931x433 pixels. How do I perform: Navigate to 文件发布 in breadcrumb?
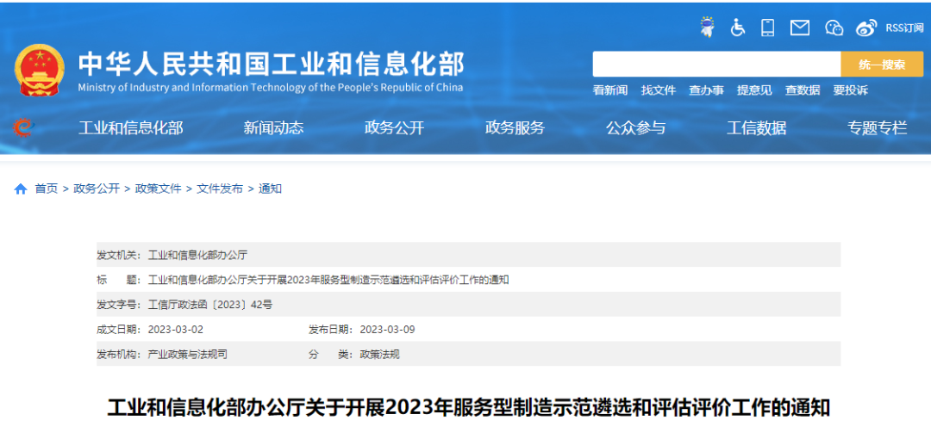pyautogui.click(x=220, y=189)
